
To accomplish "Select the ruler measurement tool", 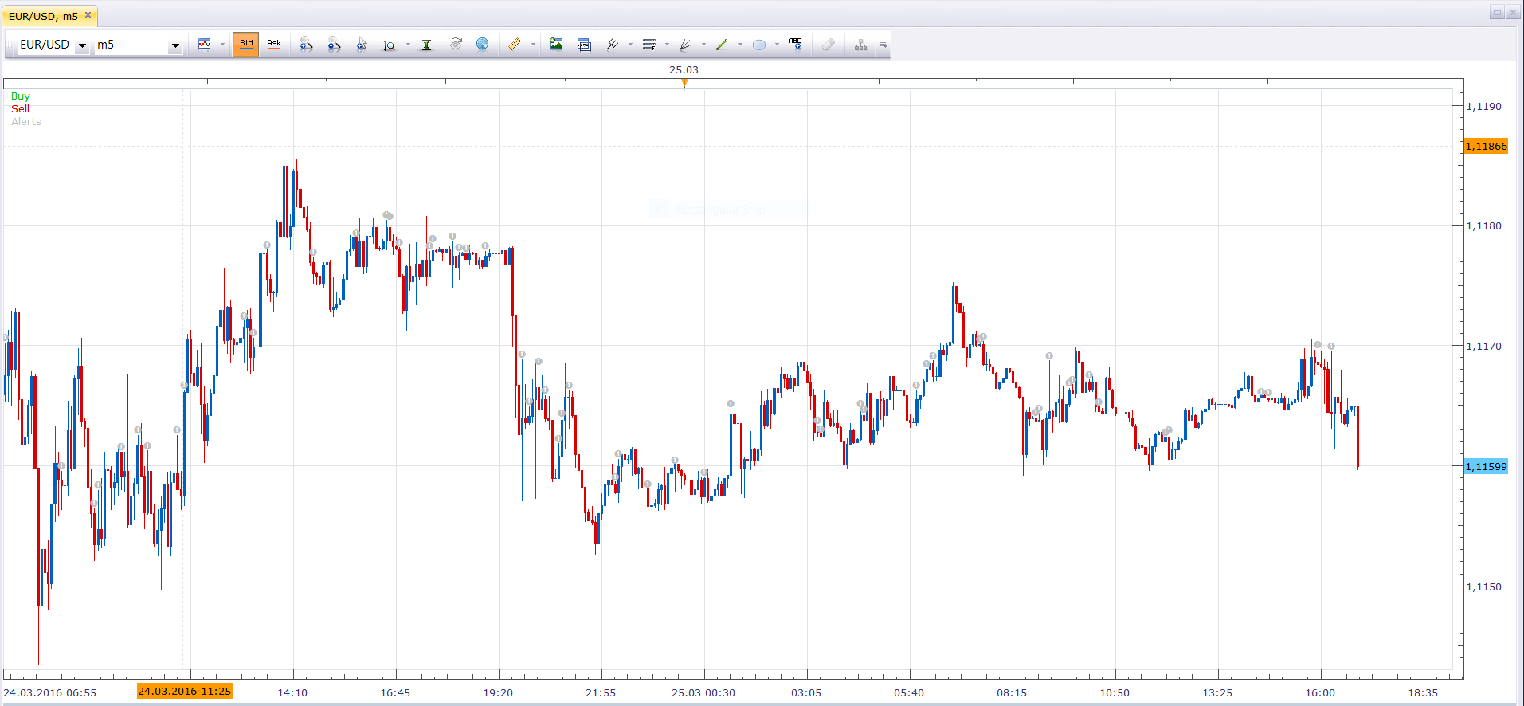I will (515, 45).
